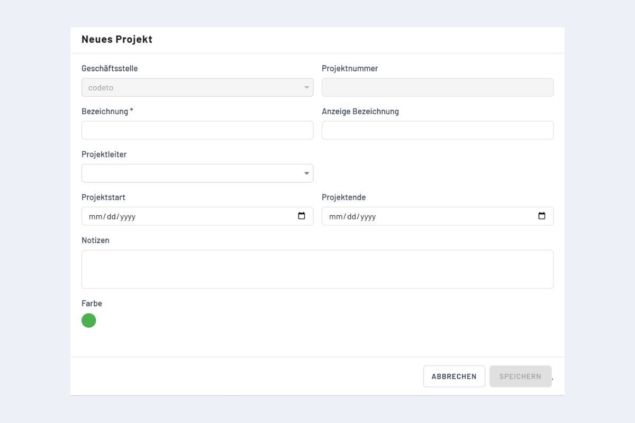Click the Farbe label text
635x423 pixels.
point(92,304)
